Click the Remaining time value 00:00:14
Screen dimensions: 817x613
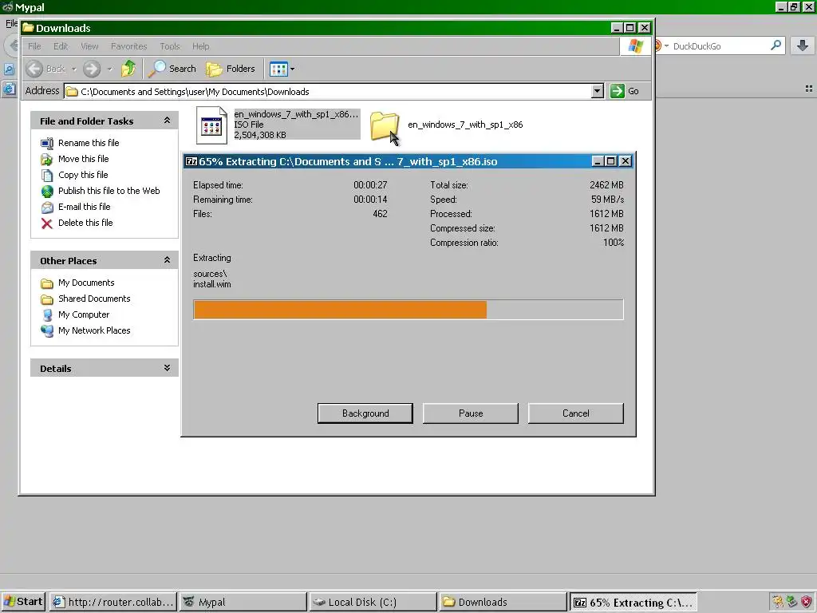(370, 199)
